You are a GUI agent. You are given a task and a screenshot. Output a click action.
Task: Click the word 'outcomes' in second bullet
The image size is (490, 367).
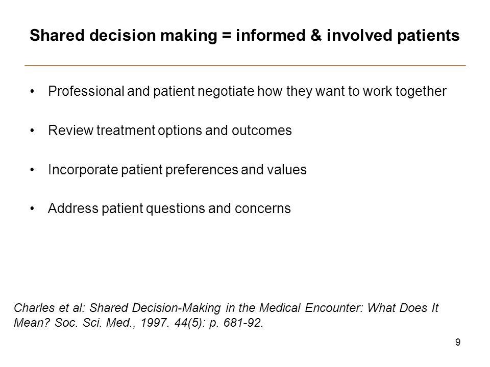pyautogui.click(x=261, y=130)
